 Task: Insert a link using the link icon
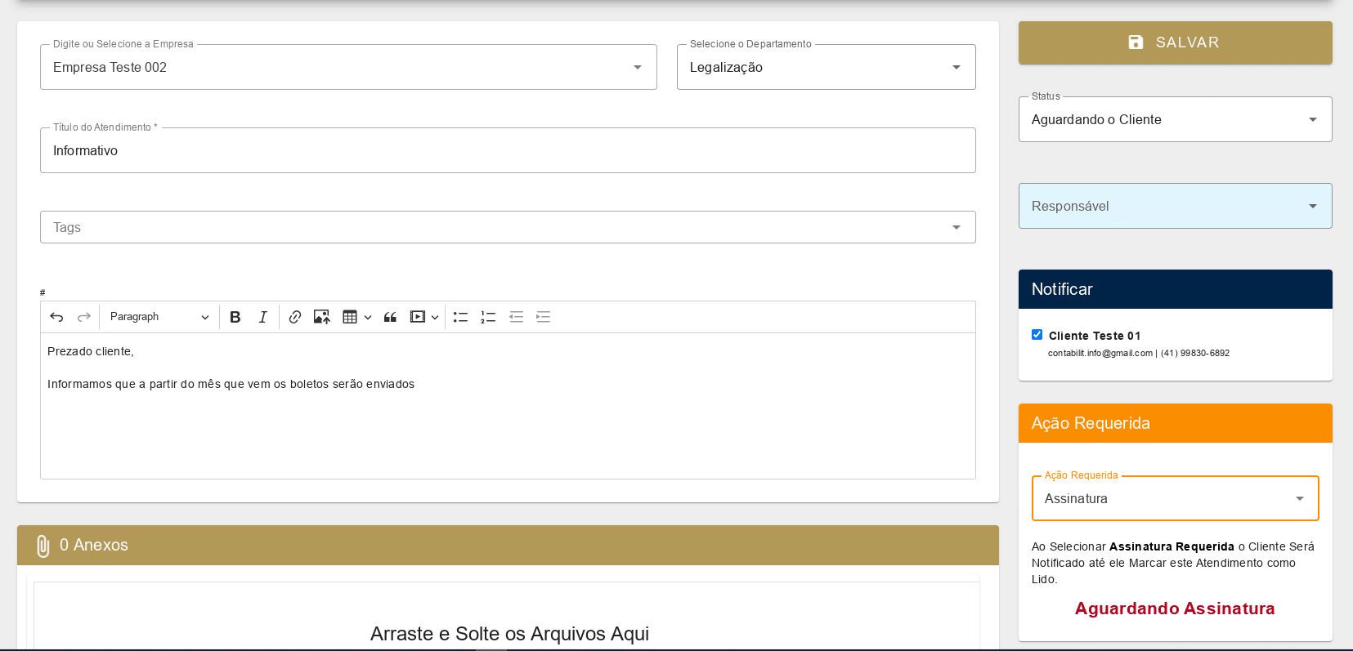click(295, 317)
